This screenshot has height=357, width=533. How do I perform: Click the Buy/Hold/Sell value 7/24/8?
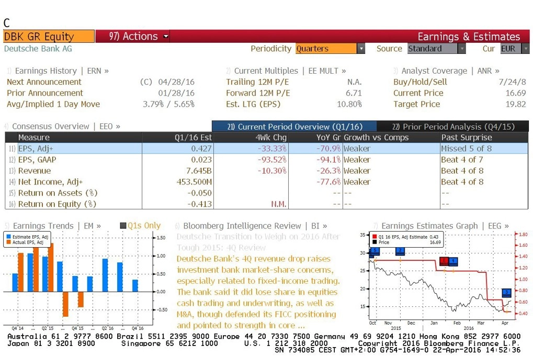[x=512, y=82]
